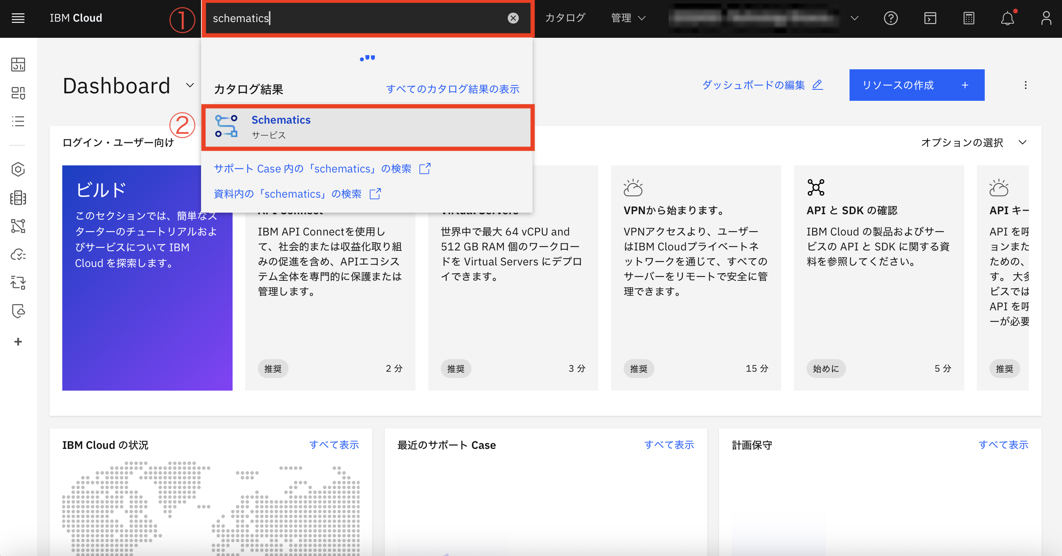Click すべて表示 beside IBM Cloud の状況

tap(335, 445)
